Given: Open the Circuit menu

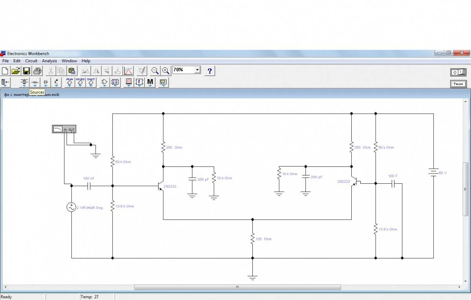Looking at the screenshot, I should [31, 61].
